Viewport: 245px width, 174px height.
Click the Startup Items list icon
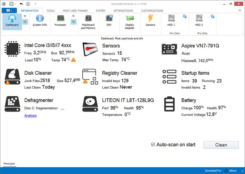tap(169, 77)
